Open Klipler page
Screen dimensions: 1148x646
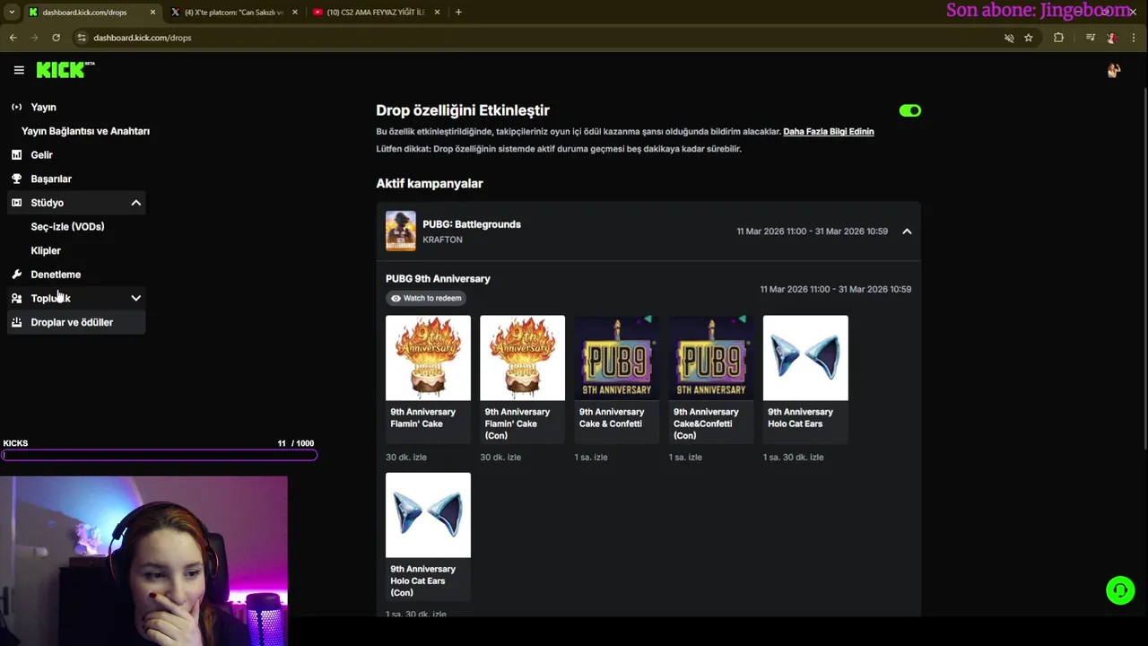[x=46, y=250]
